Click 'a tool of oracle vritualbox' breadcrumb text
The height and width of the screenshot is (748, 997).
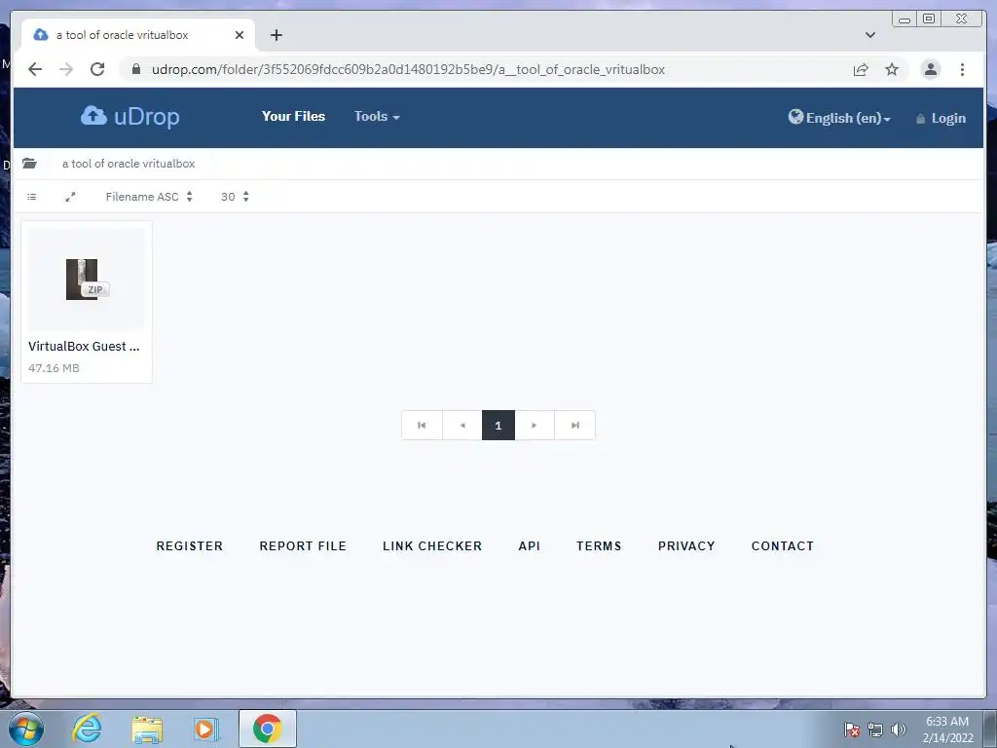129,164
